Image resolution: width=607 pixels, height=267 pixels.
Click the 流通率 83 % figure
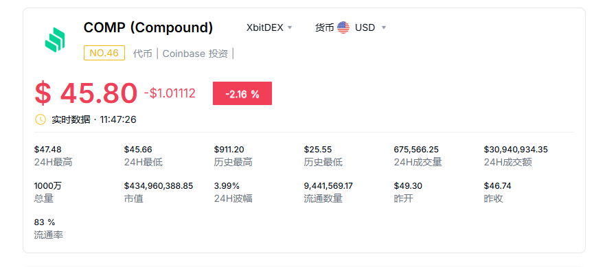(x=45, y=222)
